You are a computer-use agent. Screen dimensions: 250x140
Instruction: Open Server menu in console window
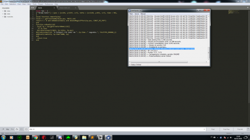[137, 14]
